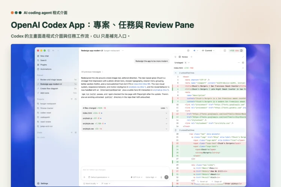The image size is (281, 187).
Task: Click the filter icon in the Chats header
Action: click(72, 133)
